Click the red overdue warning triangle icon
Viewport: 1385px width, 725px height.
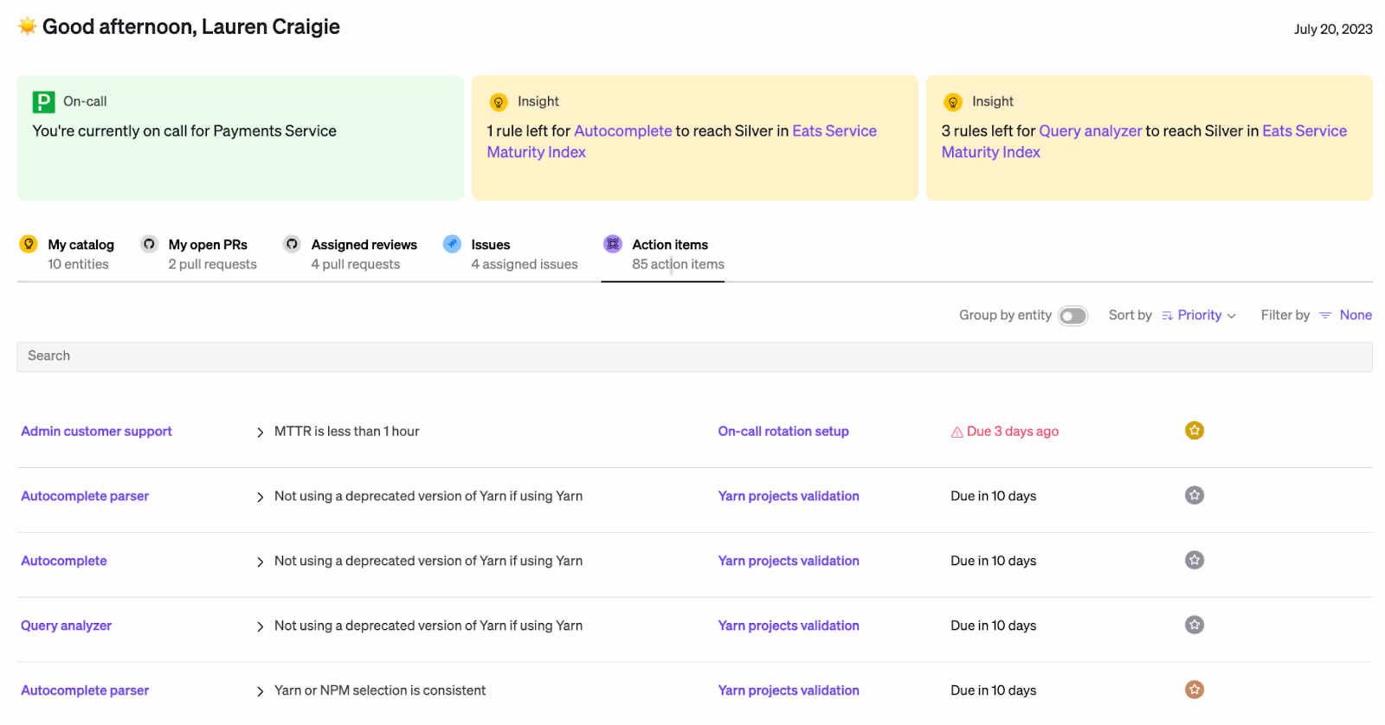tap(957, 433)
